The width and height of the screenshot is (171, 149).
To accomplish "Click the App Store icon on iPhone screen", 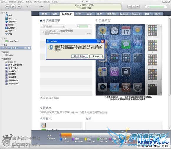I will pyautogui.click(x=138, y=44).
